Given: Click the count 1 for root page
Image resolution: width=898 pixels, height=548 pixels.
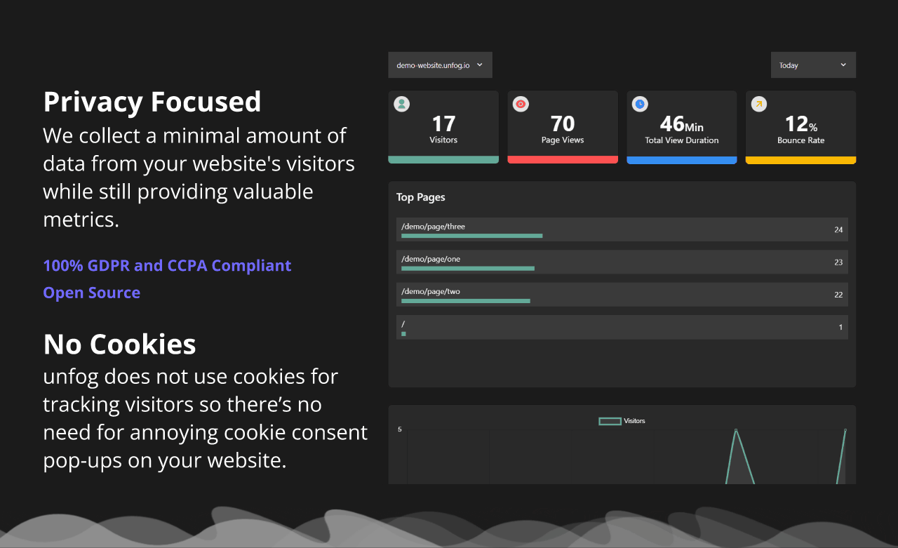Looking at the screenshot, I should [x=840, y=328].
